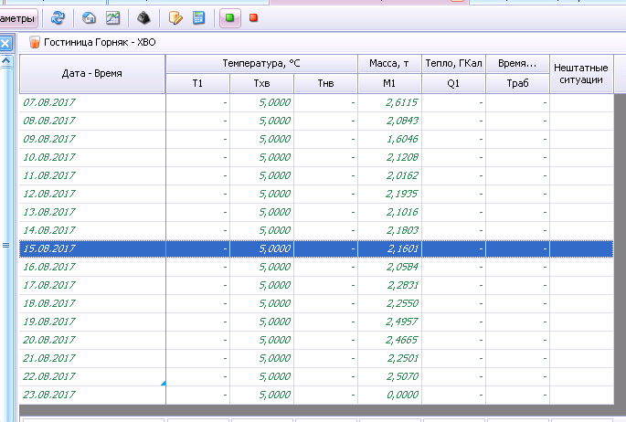The width and height of the screenshot is (626, 422).
Task: Select the 19.08.2017 row date
Action: pyautogui.click(x=49, y=322)
